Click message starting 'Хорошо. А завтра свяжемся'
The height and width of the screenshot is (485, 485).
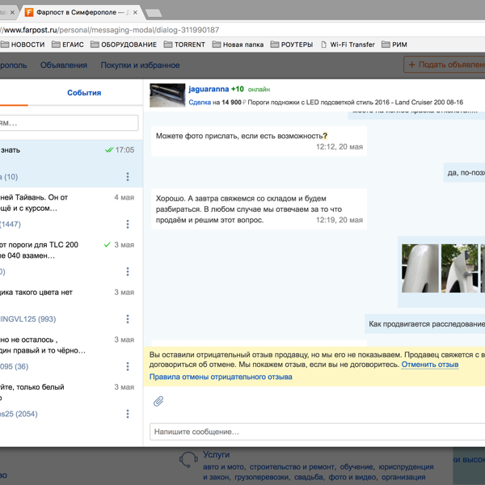[x=259, y=209]
